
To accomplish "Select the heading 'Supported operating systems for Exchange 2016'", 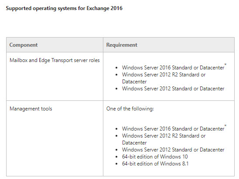I will (64, 8).
